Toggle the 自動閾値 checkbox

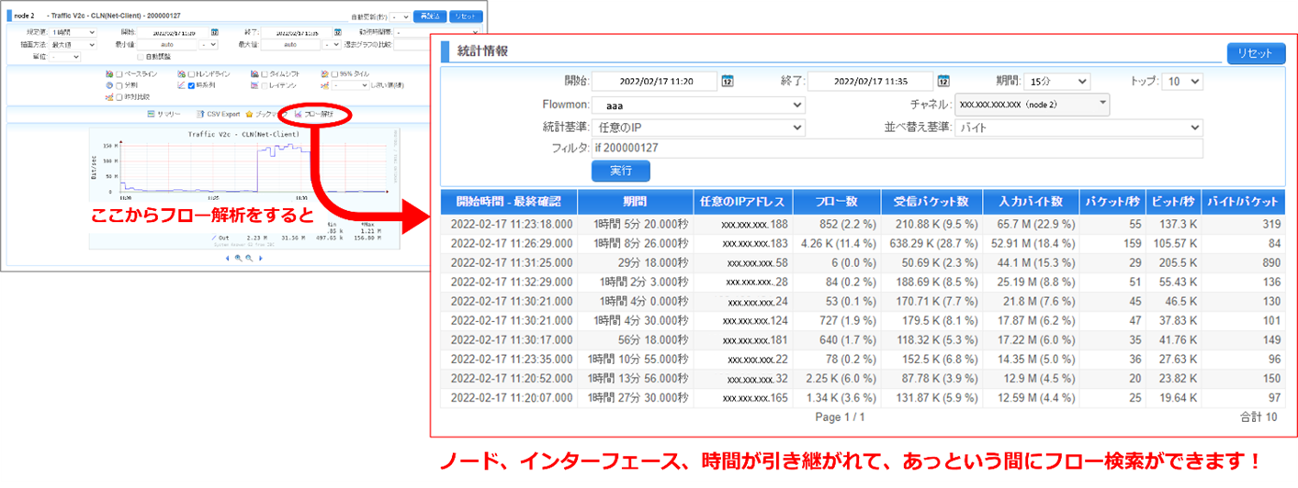point(141,57)
